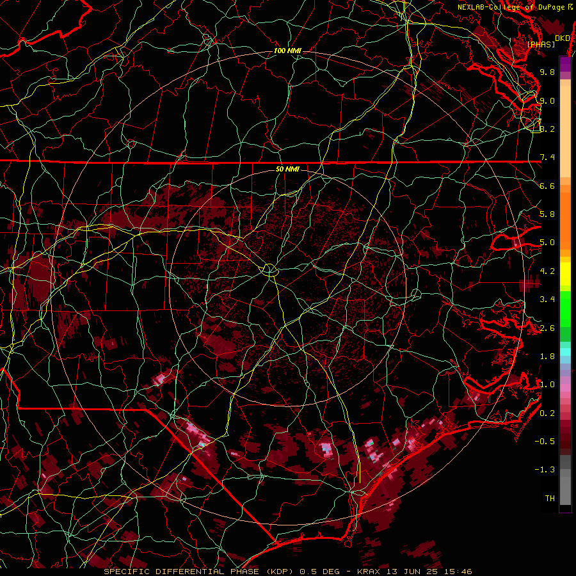
Task: Pick the cyan band of the color bar
Action: pos(565,352)
